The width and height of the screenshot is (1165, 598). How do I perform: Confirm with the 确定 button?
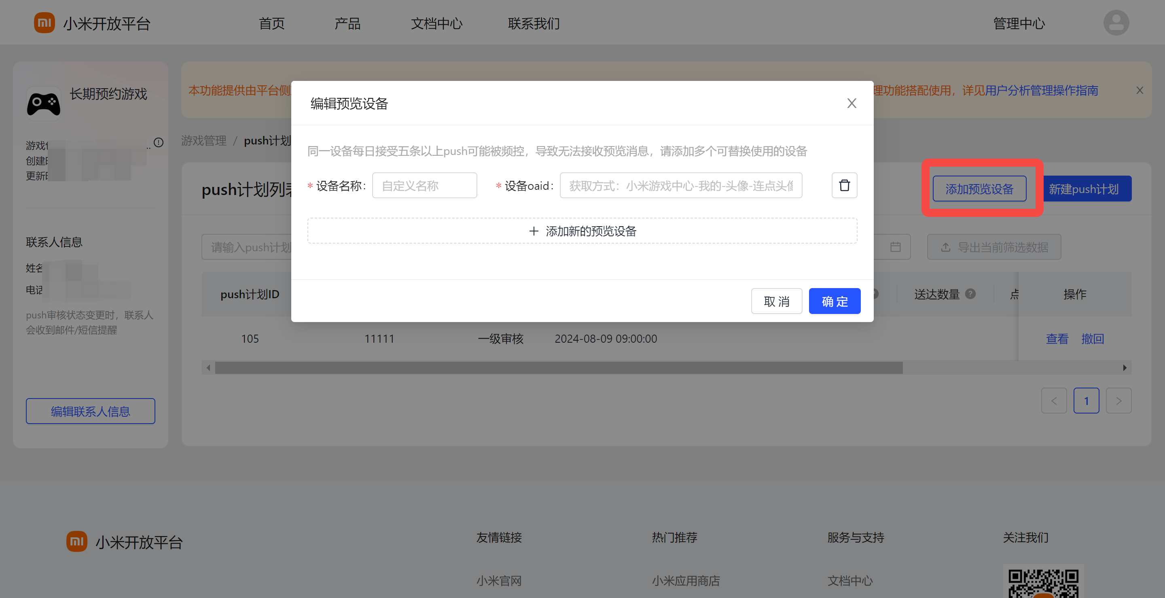[x=834, y=301]
